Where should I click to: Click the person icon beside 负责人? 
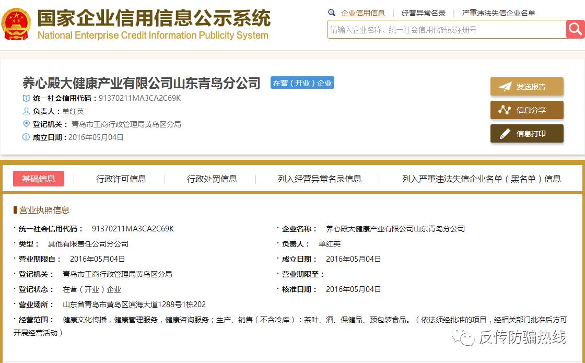point(26,111)
